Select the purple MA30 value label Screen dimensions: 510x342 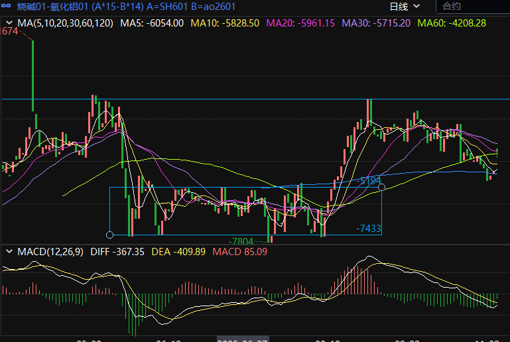point(376,23)
